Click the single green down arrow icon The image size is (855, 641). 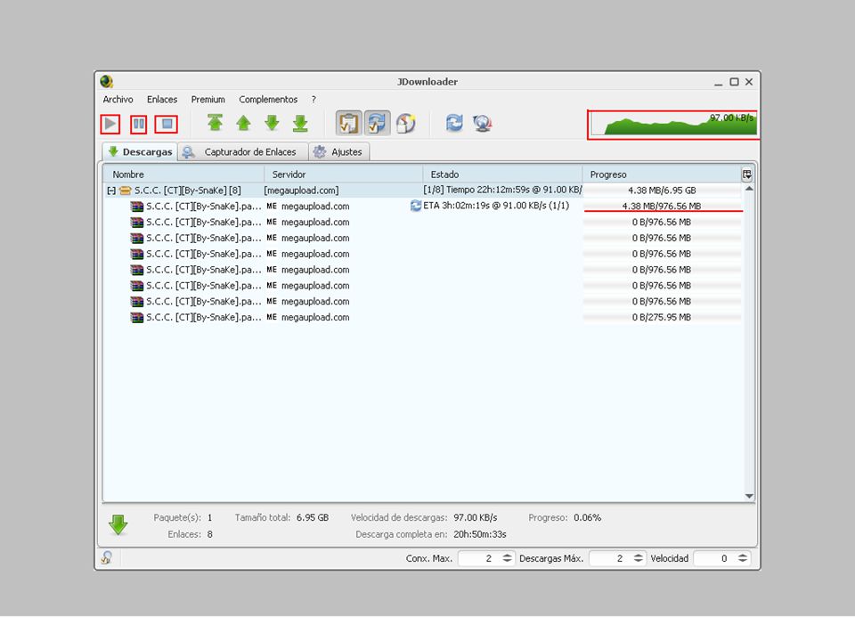coord(272,123)
